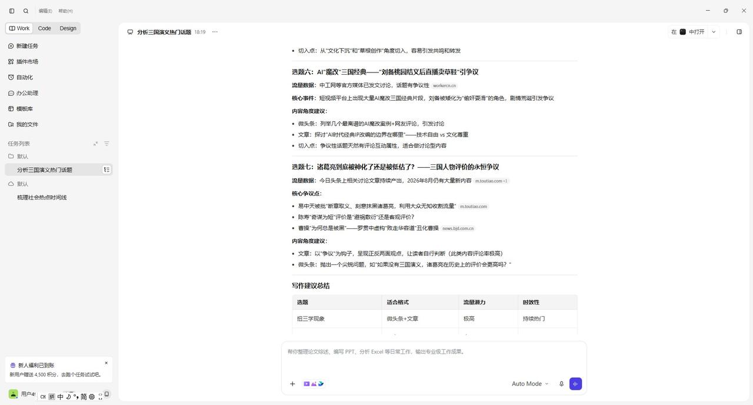Image resolution: width=753 pixels, height=405 pixels.
Task: Switch to the Work tab
Action: [x=19, y=28]
